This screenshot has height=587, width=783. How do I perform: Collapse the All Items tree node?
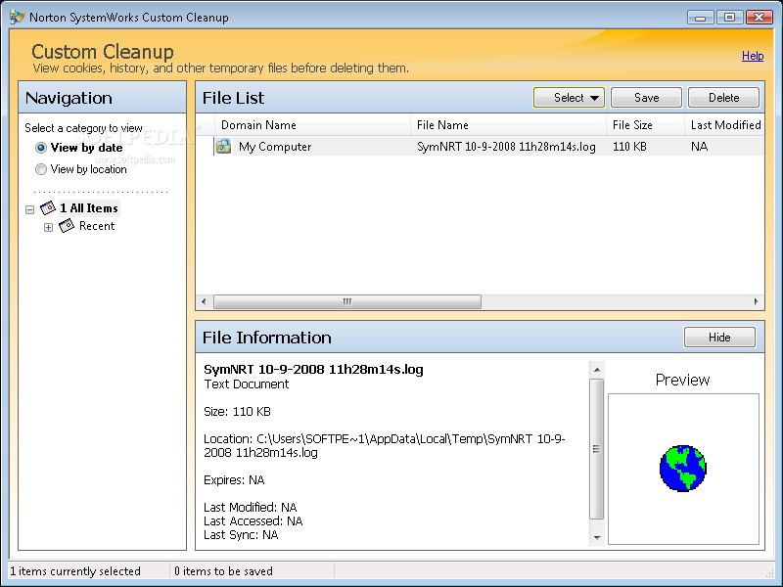30,209
